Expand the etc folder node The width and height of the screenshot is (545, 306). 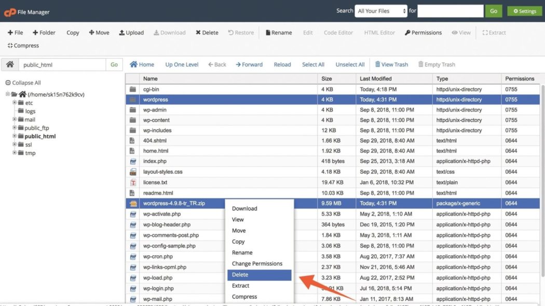[x=14, y=103]
